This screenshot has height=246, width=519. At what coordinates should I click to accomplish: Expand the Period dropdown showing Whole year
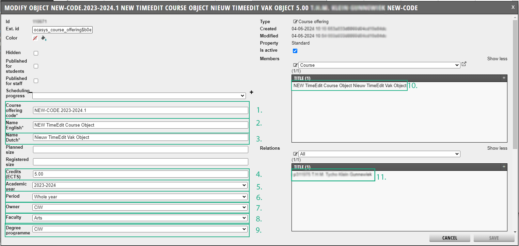click(x=140, y=197)
